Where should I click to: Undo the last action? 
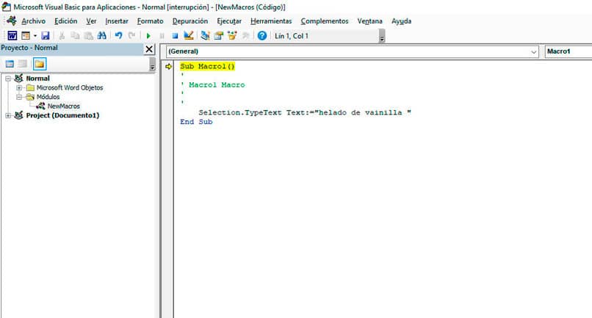(118, 35)
